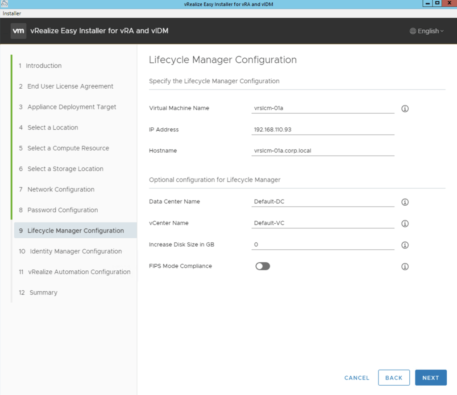Click the header title 'vRealize Easy Installer'
This screenshot has height=395, width=457.
coord(100,31)
